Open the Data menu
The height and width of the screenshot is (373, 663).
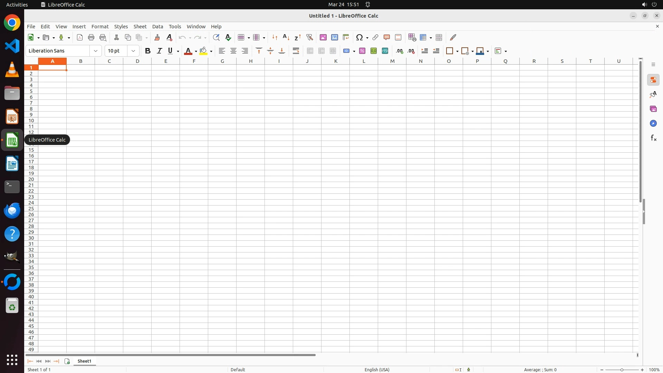157,27
